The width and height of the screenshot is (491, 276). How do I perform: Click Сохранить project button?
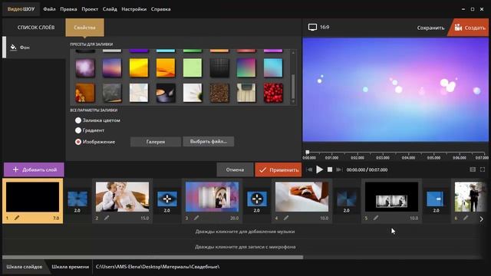pos(430,28)
